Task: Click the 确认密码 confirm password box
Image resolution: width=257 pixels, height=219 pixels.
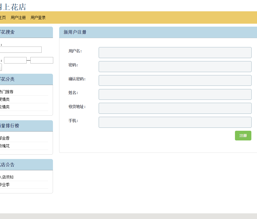Action: [175, 80]
